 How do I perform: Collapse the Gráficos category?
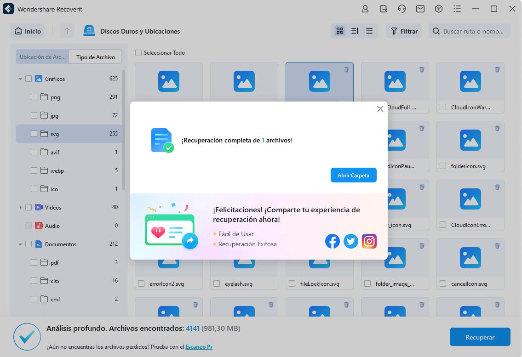coord(21,79)
